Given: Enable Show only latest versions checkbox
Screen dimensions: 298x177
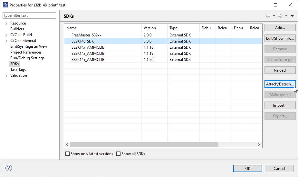Looking at the screenshot, I should point(67,153).
